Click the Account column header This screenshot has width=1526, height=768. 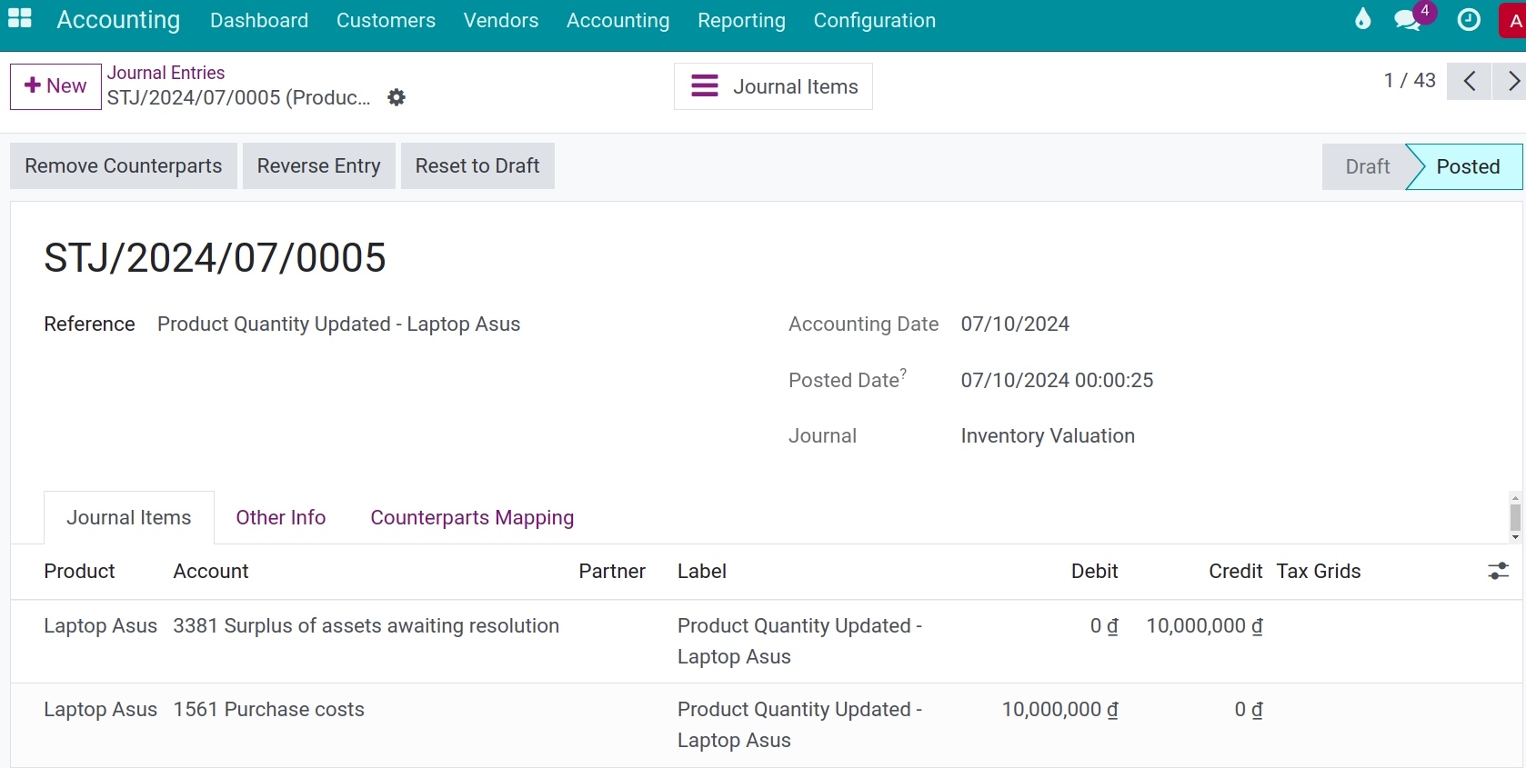pos(211,572)
